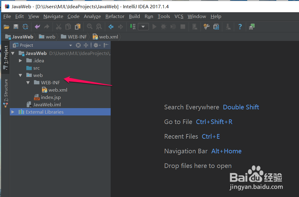Open the Navigate menu
Viewport: 299px width, 197px height.
[x=53, y=16]
